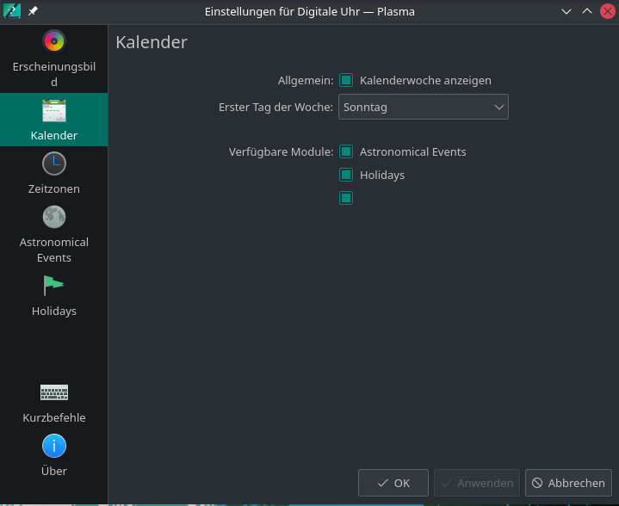
Task: Click the disabled Anwenden button
Action: (x=477, y=483)
